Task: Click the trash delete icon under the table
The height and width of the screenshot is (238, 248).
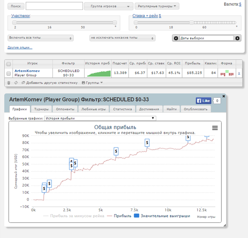Action: (x=9, y=83)
